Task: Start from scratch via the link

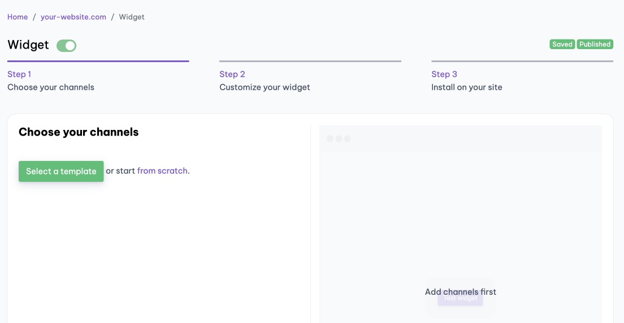Action: (x=162, y=171)
